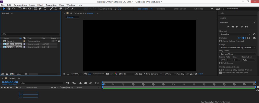
Task: Select the Pan Behind anchor point tool
Action: (x=29, y=9)
